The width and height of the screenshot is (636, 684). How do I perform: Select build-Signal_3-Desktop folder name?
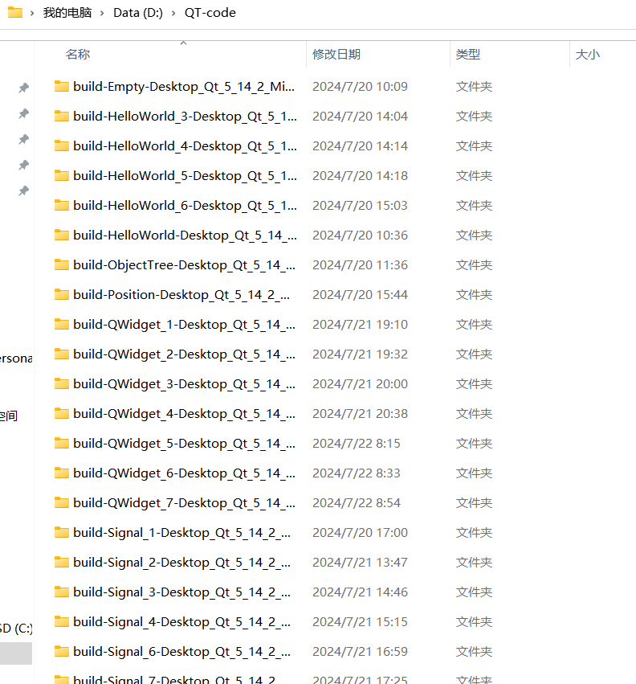[181, 592]
